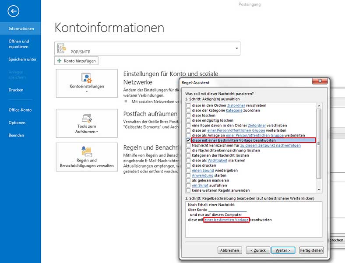
Task: Check 'Anwendung starten' checkbox
Action: [188, 175]
